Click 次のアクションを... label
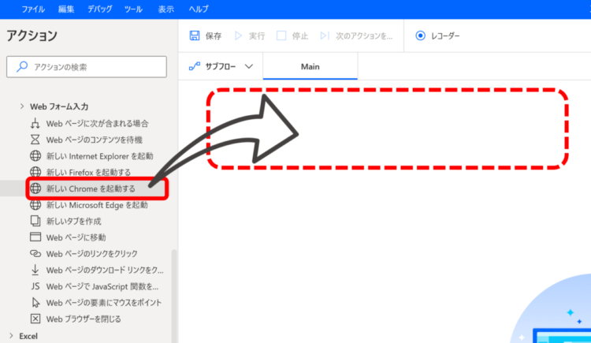The image size is (591, 343). (x=364, y=36)
